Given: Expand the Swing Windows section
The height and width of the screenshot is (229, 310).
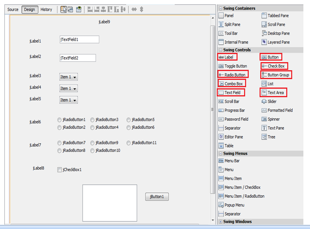Looking at the screenshot, I should point(220,222).
